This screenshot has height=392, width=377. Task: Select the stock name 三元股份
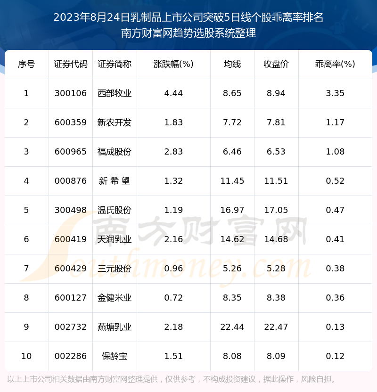point(115,269)
